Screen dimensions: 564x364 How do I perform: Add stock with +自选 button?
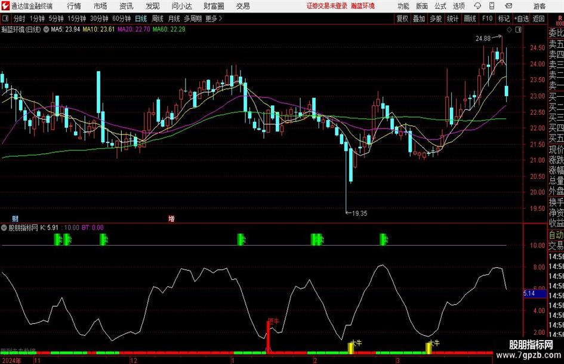pyautogui.click(x=521, y=19)
